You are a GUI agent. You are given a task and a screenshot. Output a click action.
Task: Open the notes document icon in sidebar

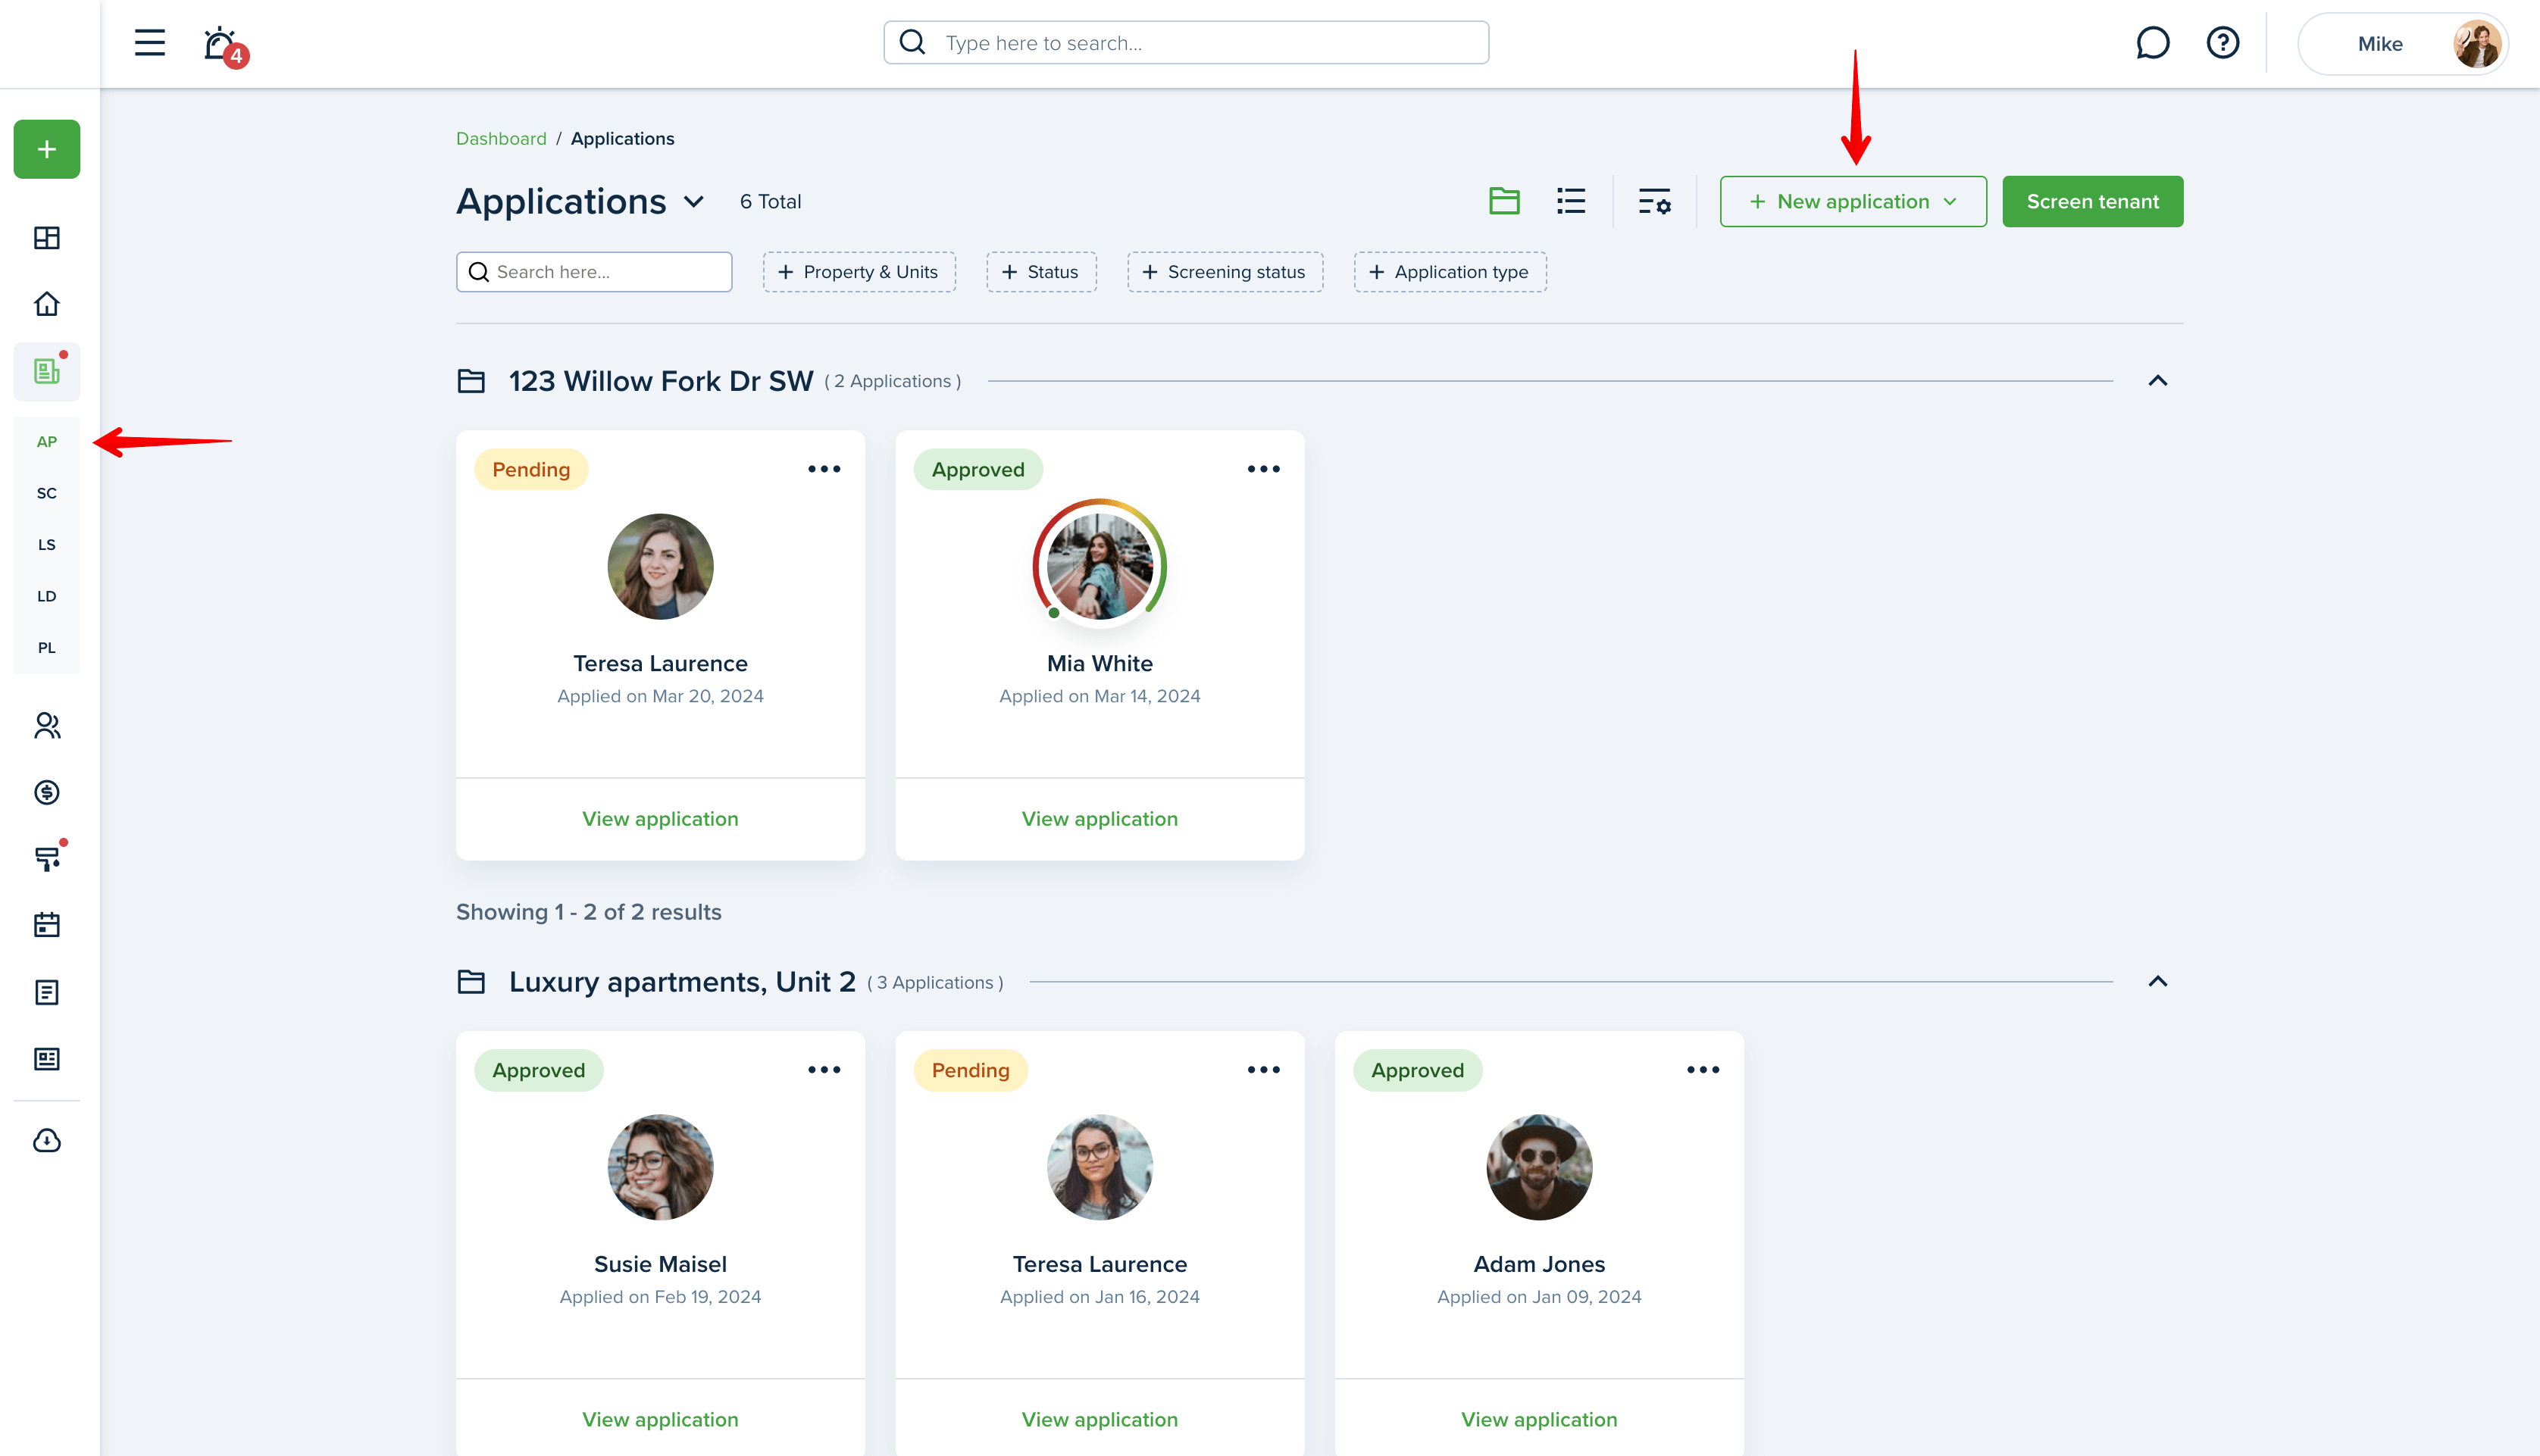click(x=47, y=992)
